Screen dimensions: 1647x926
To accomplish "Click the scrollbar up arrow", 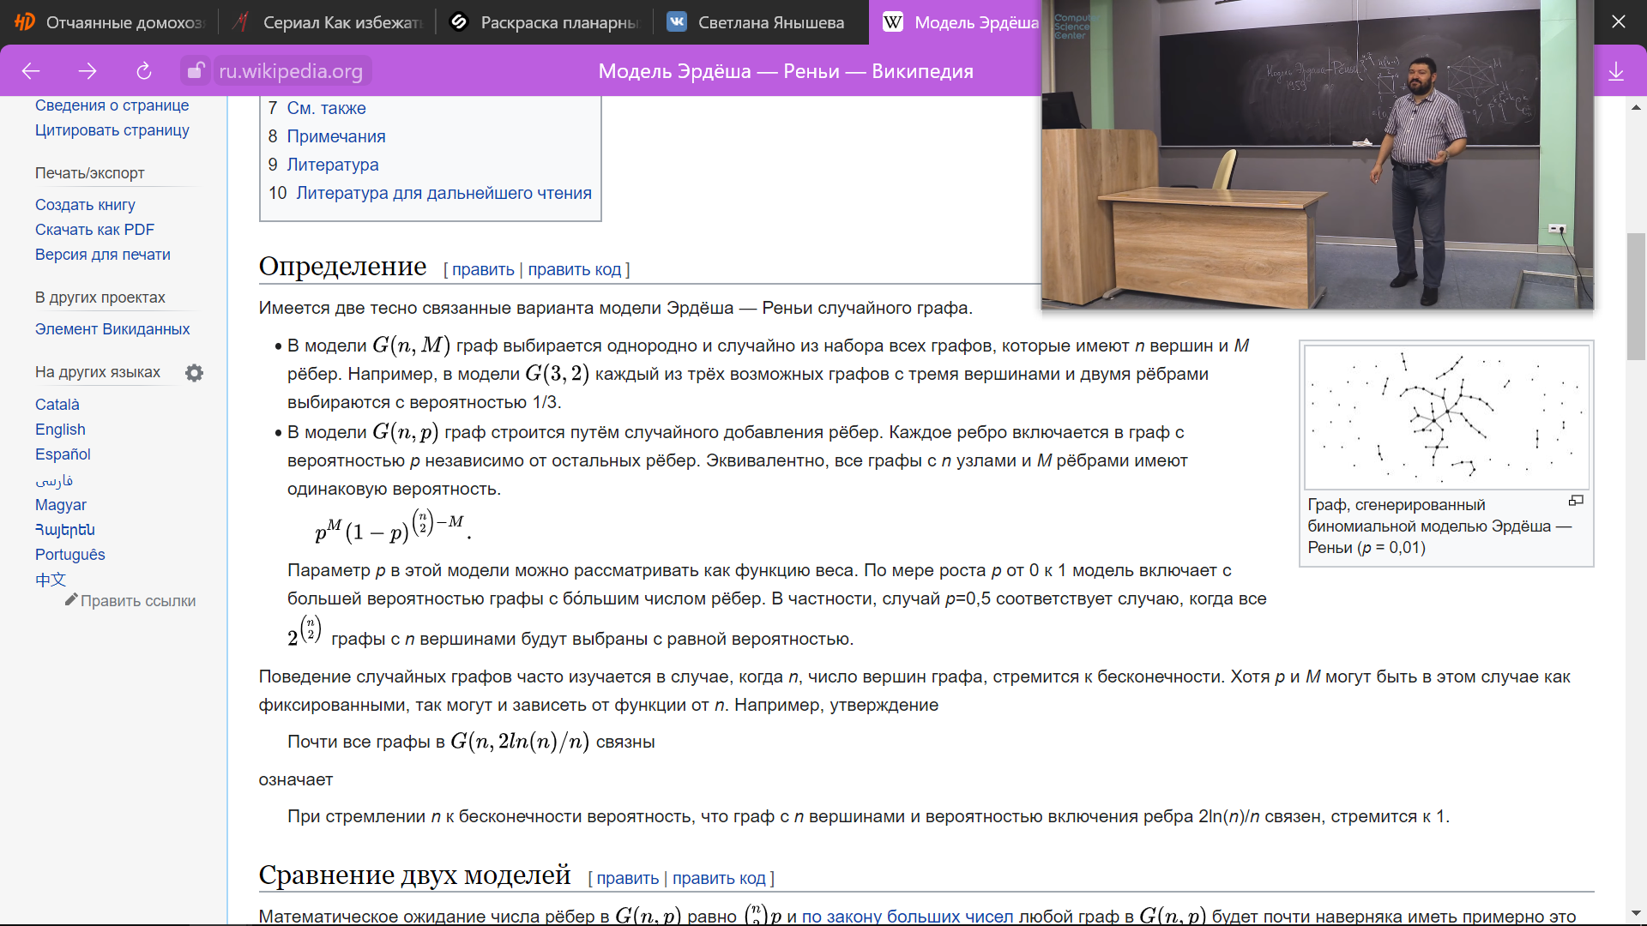I will 1636,108.
